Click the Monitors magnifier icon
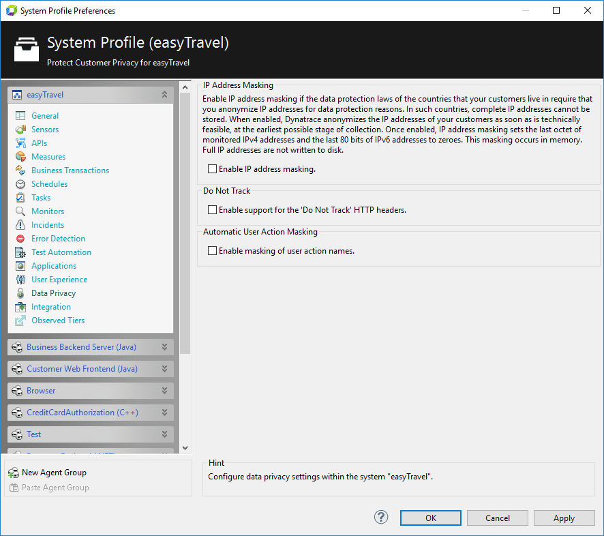604x536 pixels. pos(20,211)
